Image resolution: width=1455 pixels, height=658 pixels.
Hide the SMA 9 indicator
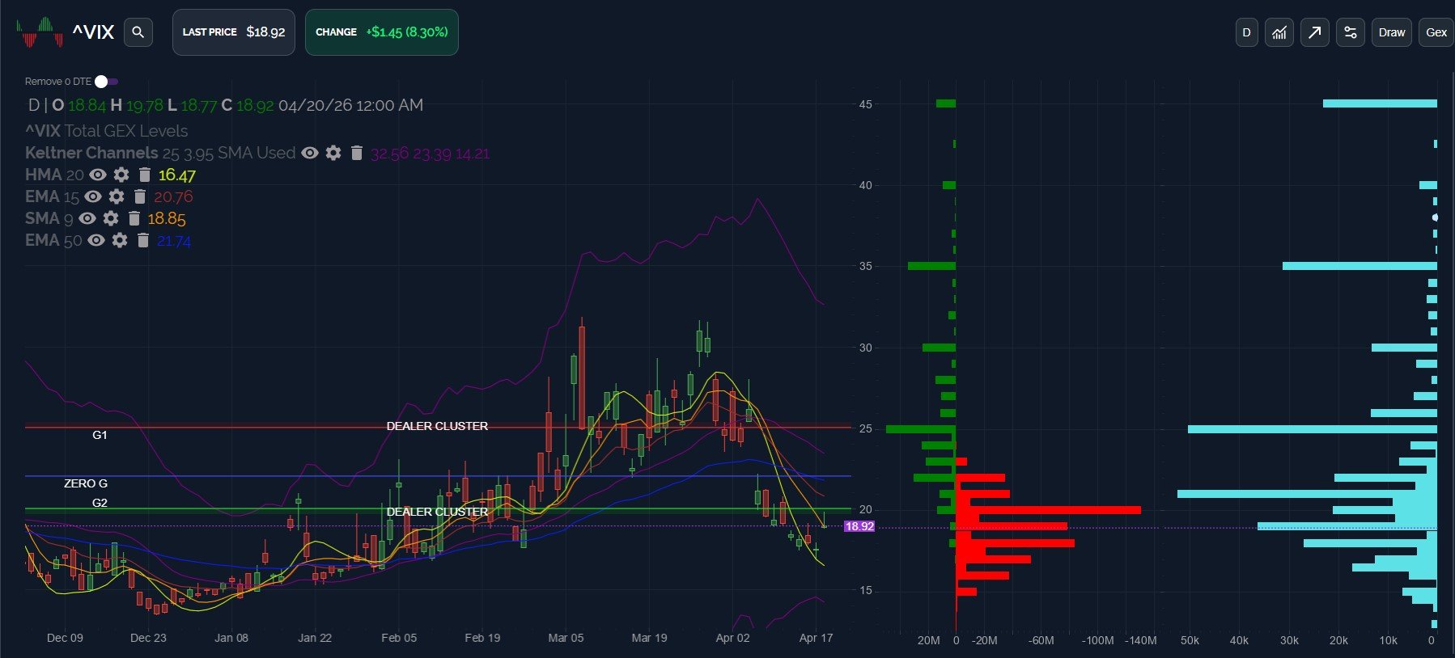(87, 218)
